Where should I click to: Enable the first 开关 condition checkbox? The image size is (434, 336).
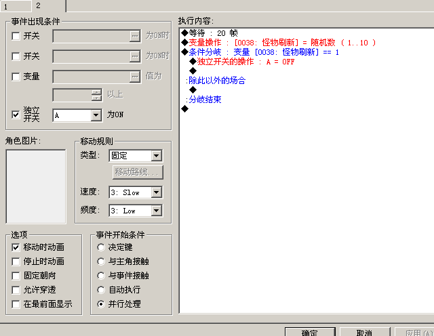tap(16, 36)
